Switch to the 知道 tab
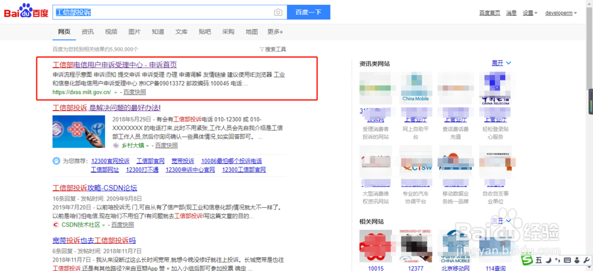593x271 pixels. 158,32
